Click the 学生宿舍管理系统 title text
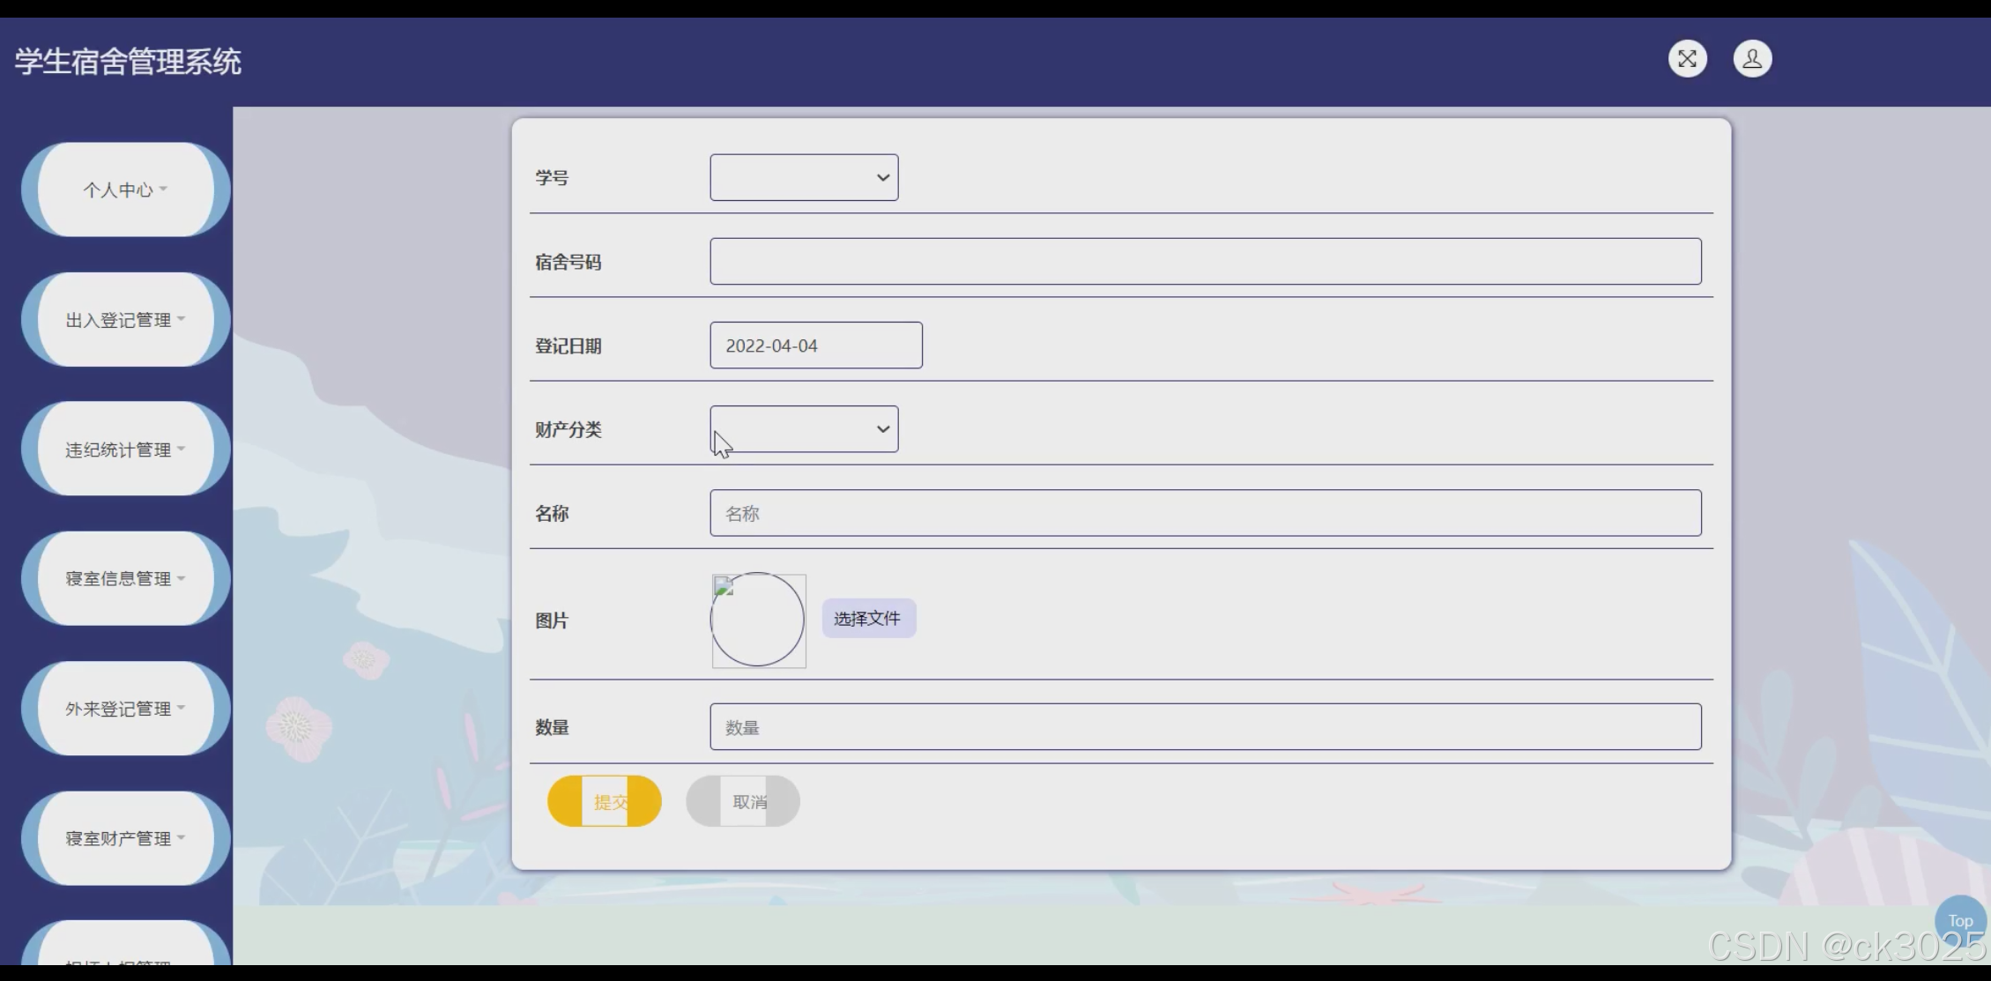The height and width of the screenshot is (981, 1991). click(x=128, y=62)
